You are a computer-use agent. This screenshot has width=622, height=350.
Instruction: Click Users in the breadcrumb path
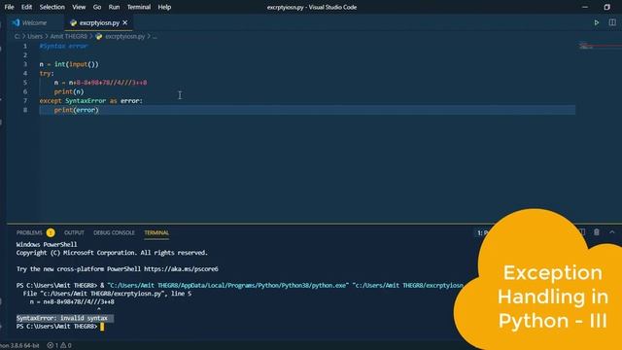coord(35,37)
